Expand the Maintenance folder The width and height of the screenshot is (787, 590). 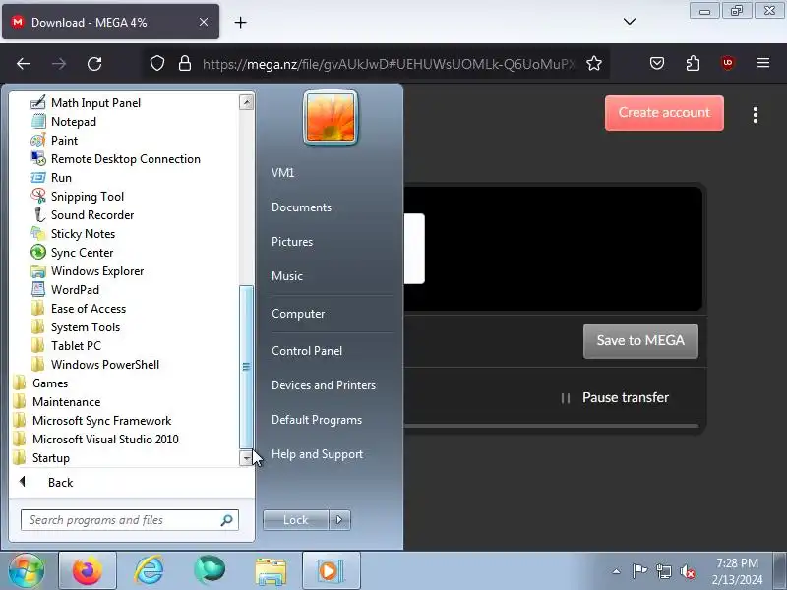[66, 402]
